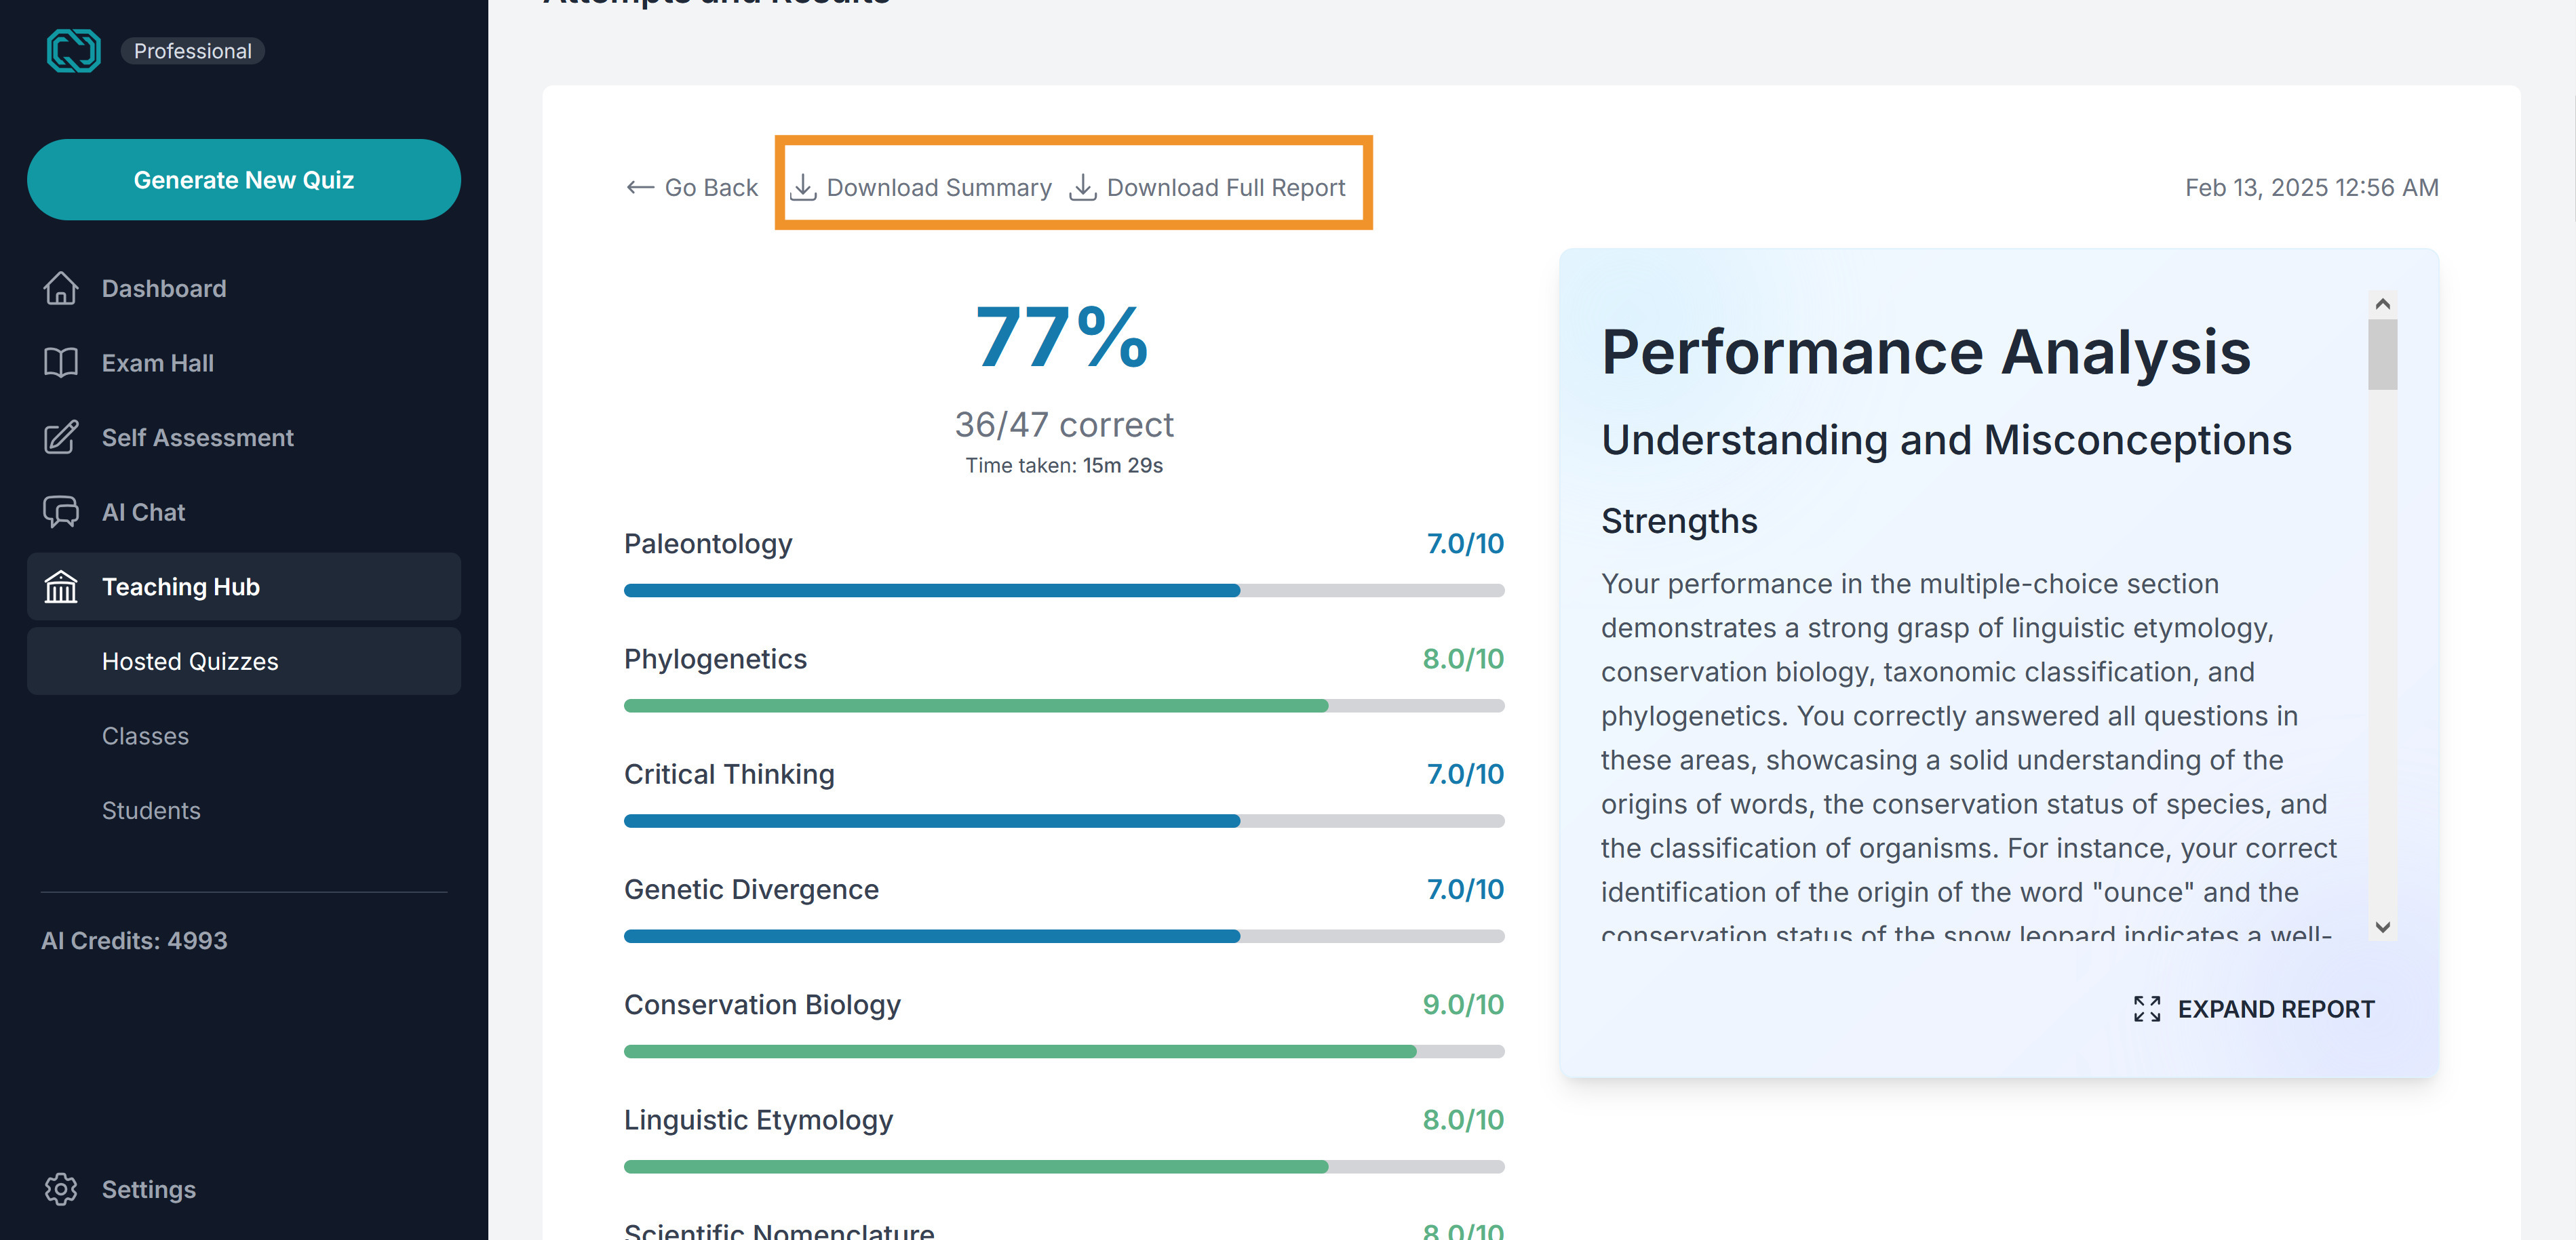The height and width of the screenshot is (1240, 2576).
Task: Click the scroll up arrow in Performance Analysis
Action: click(2382, 304)
